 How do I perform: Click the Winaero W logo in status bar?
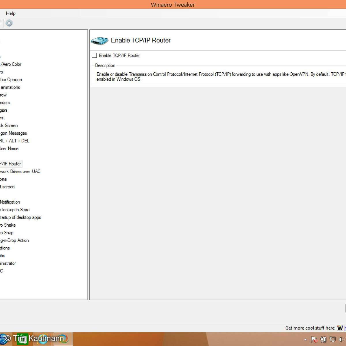pos(340,328)
